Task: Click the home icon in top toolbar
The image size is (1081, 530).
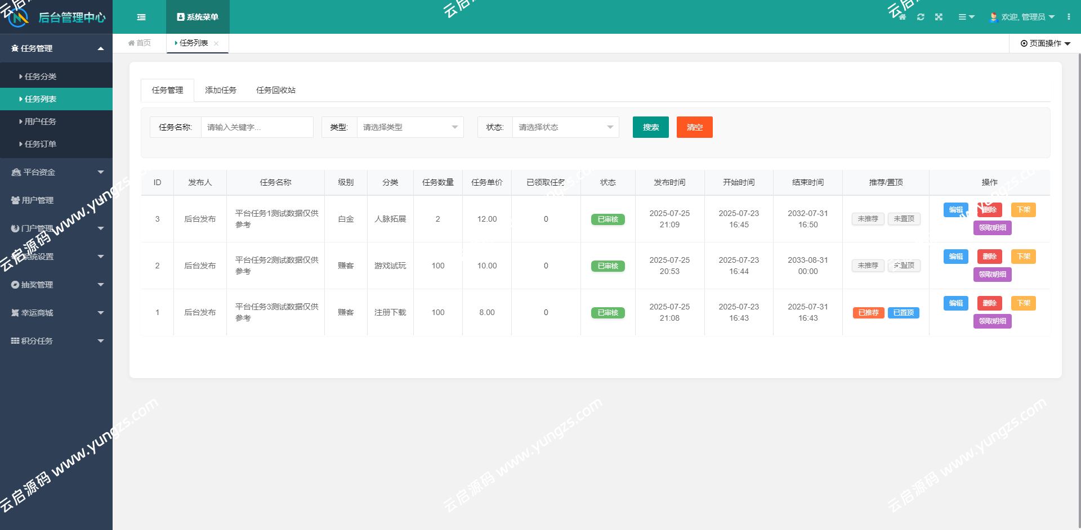Action: point(901,17)
